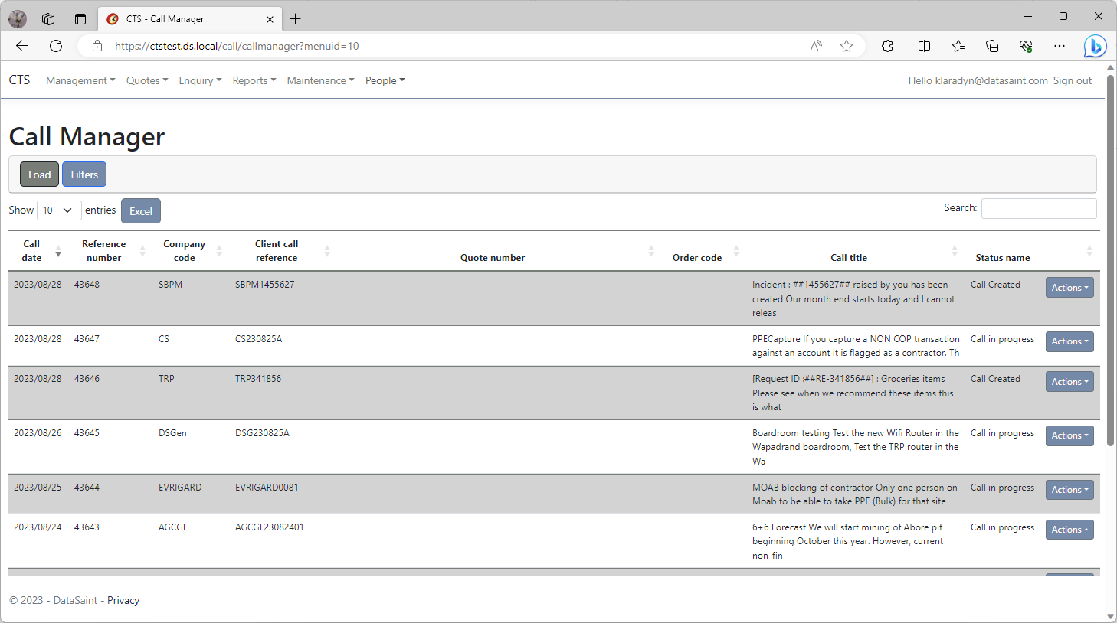Select client call reference TRP341856
The height and width of the screenshot is (623, 1117).
point(258,379)
